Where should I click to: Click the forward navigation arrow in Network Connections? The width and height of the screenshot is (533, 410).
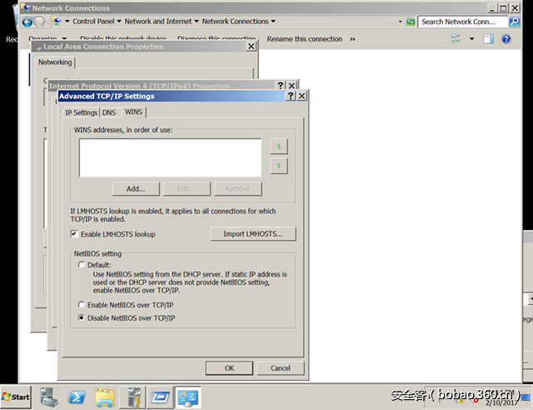click(39, 22)
